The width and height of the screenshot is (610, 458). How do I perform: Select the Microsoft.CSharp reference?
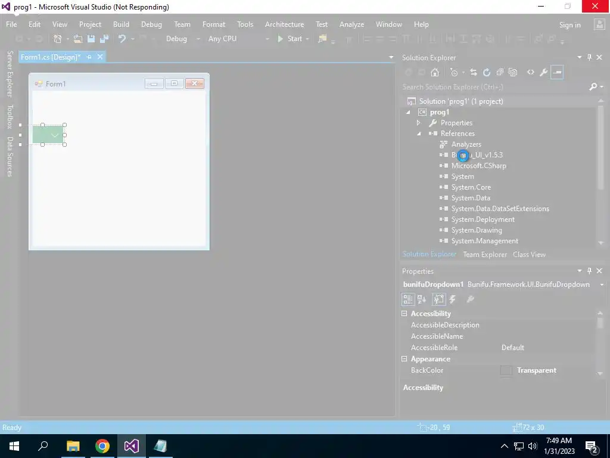coord(478,166)
